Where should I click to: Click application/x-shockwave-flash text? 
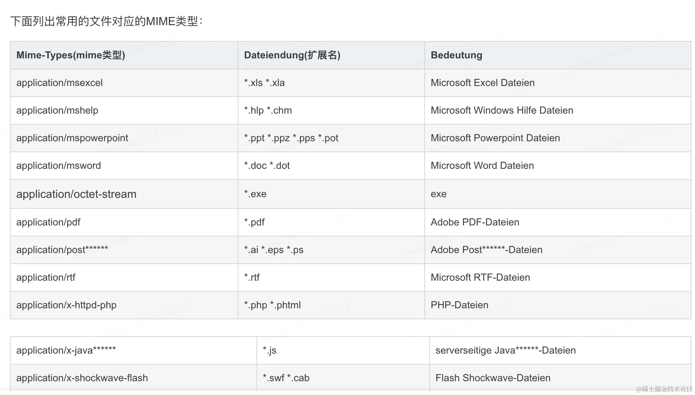pos(82,378)
